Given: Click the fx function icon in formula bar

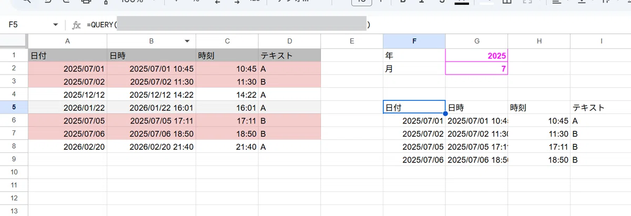Looking at the screenshot, I should pos(76,25).
